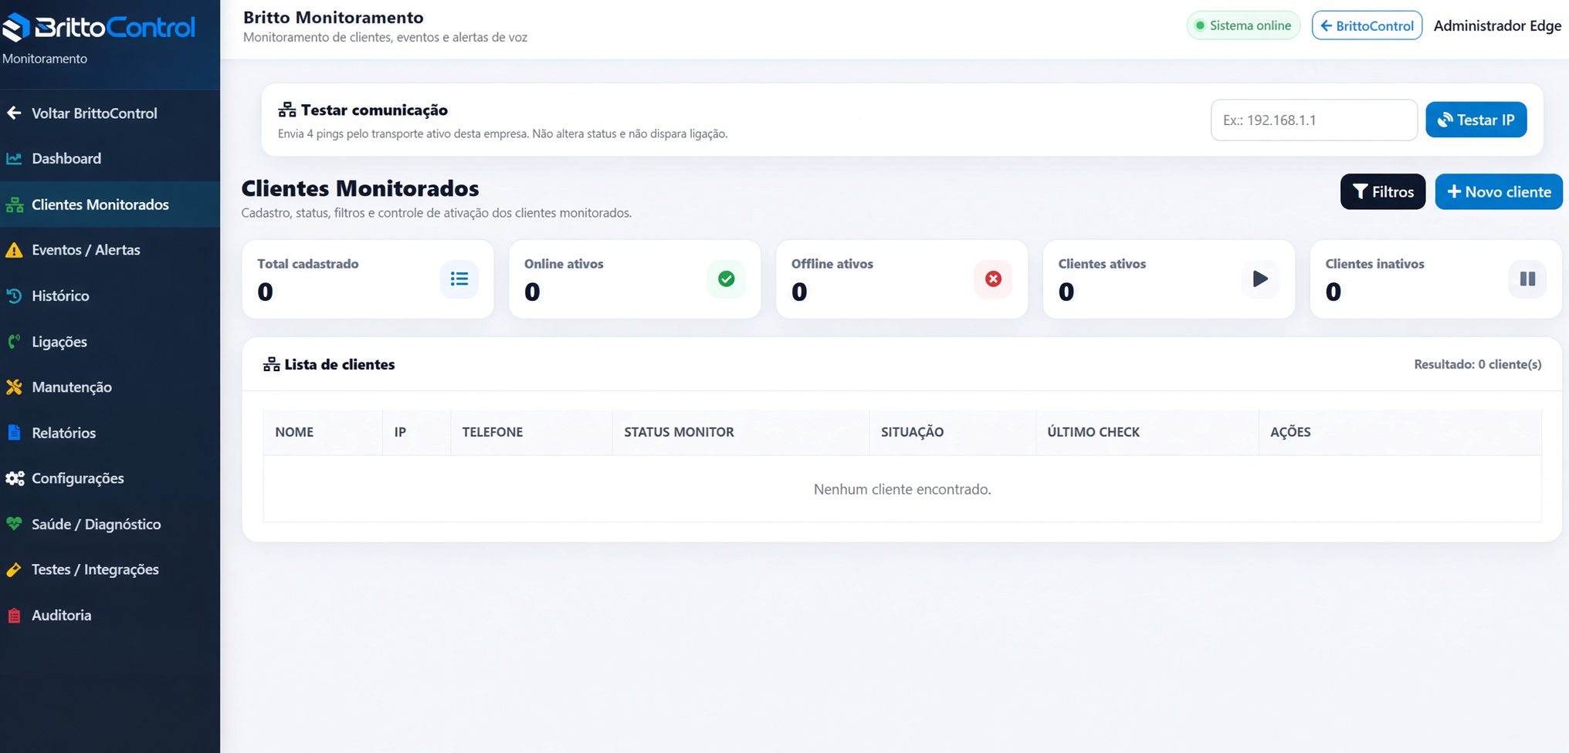Focus the IP address input field
1569x753 pixels.
(1313, 120)
